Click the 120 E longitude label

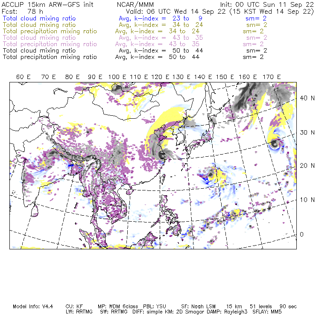coord(160,77)
